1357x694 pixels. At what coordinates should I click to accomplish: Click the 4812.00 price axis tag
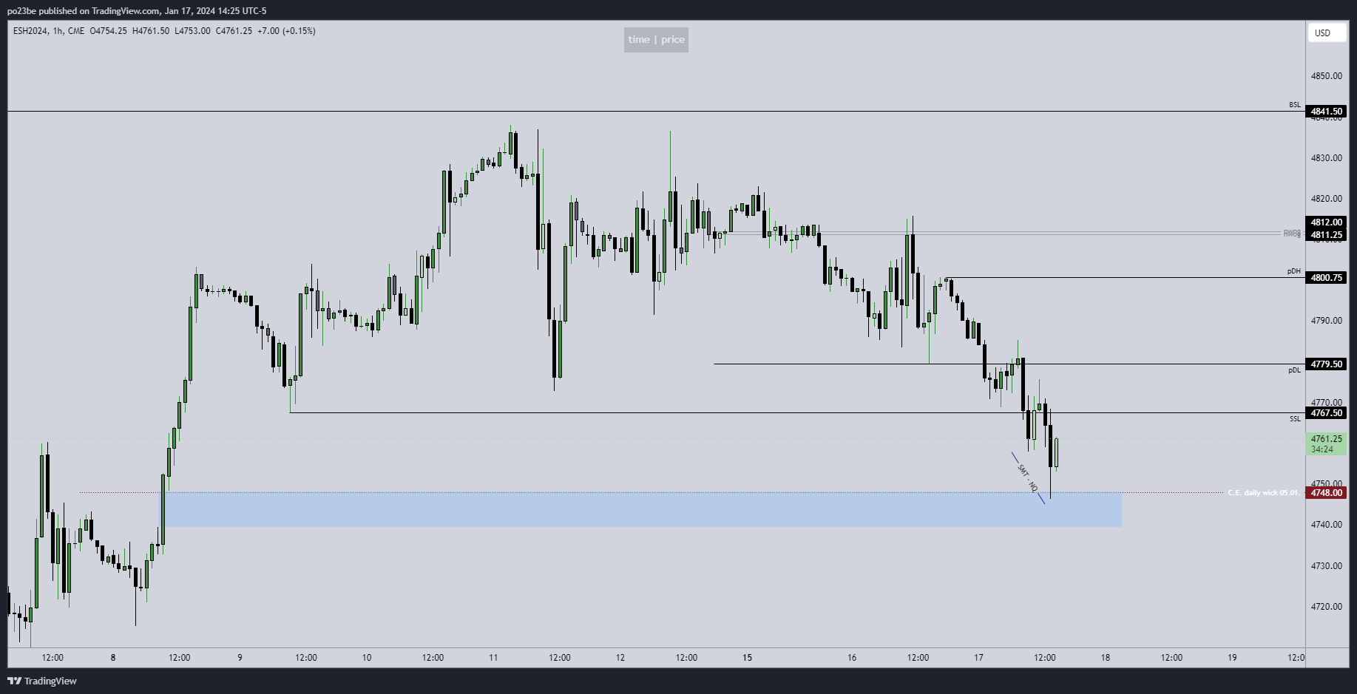pos(1326,222)
